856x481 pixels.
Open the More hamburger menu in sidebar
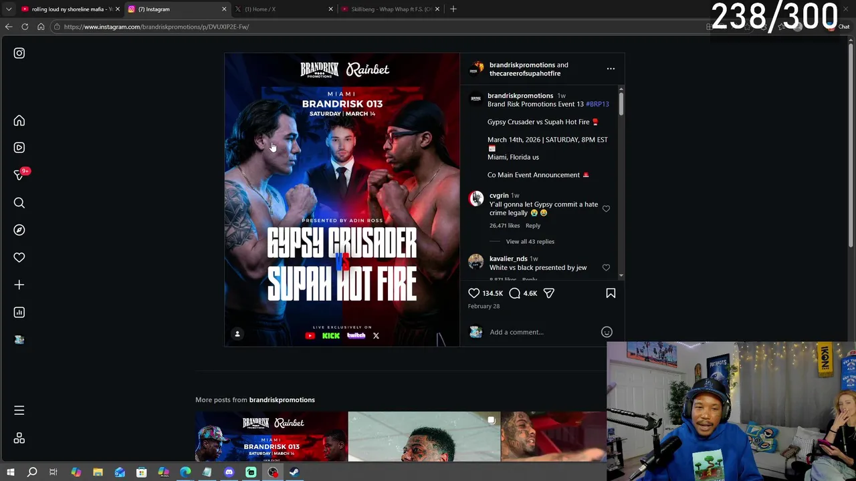click(19, 410)
